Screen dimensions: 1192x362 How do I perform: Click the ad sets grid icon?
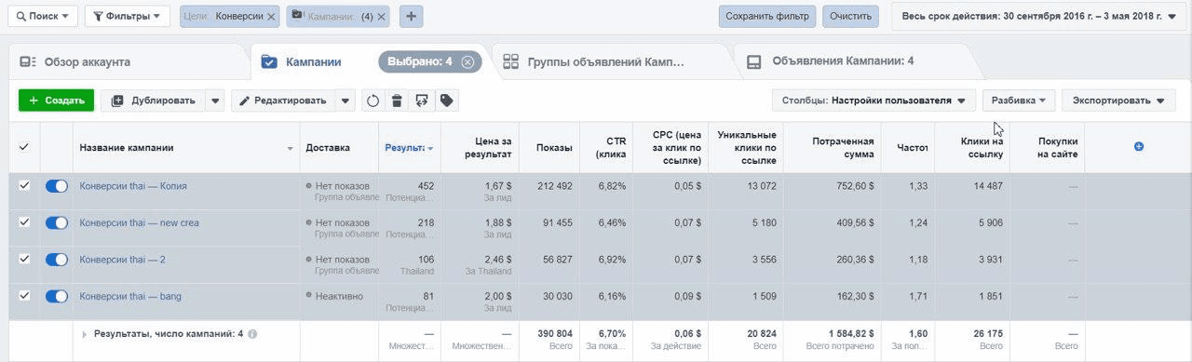click(510, 62)
